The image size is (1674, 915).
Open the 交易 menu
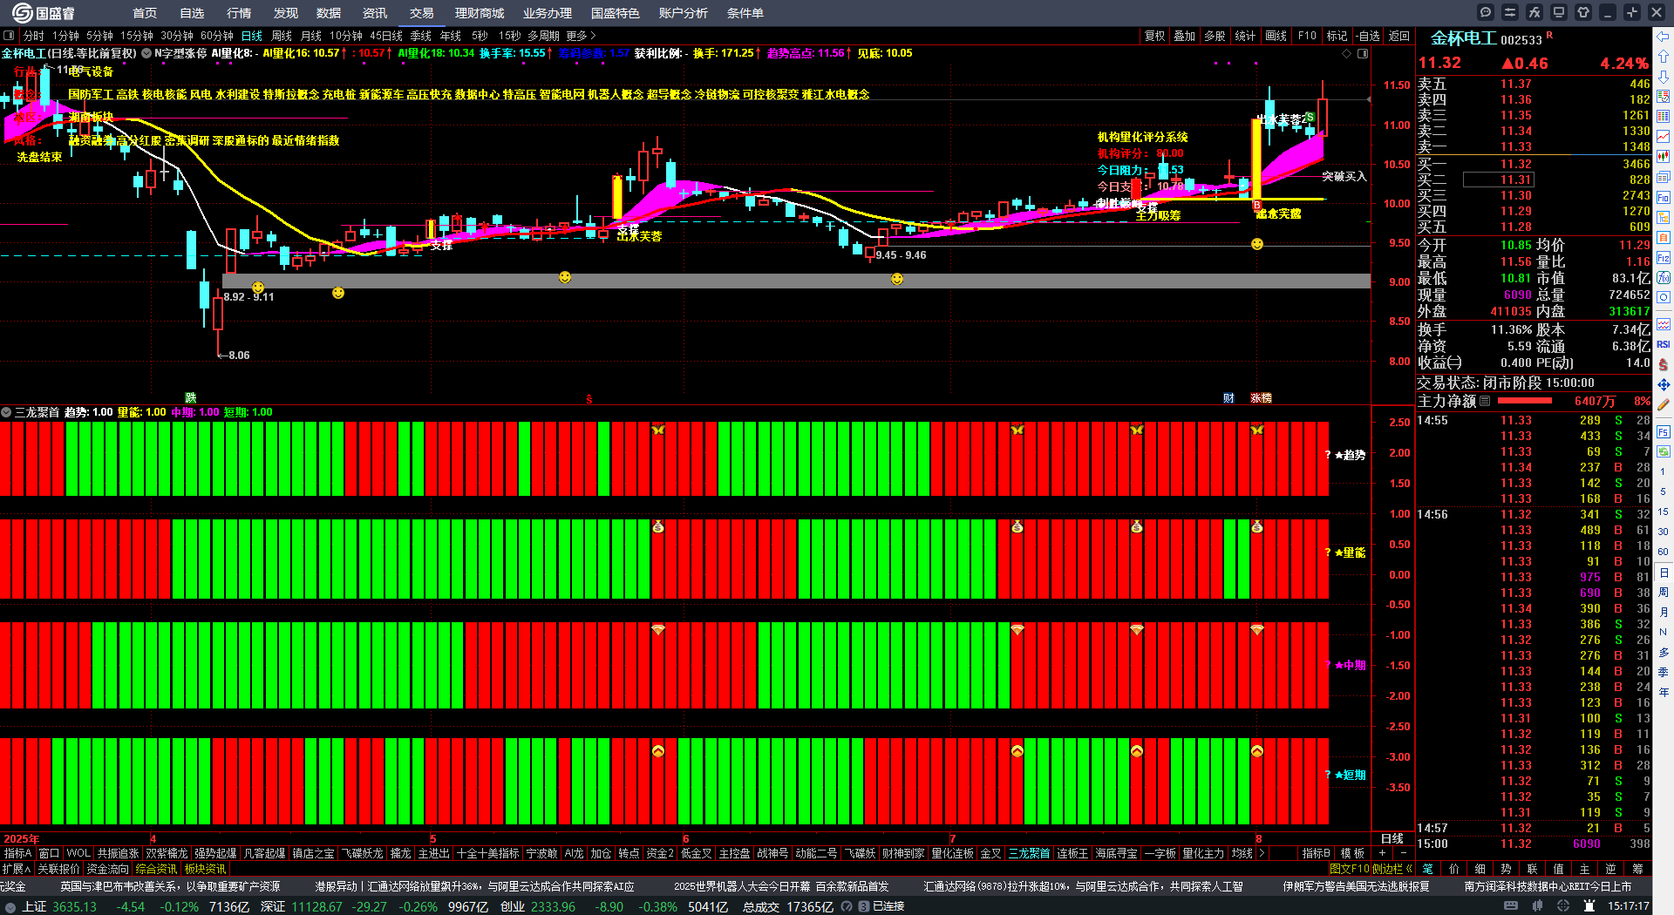(422, 13)
